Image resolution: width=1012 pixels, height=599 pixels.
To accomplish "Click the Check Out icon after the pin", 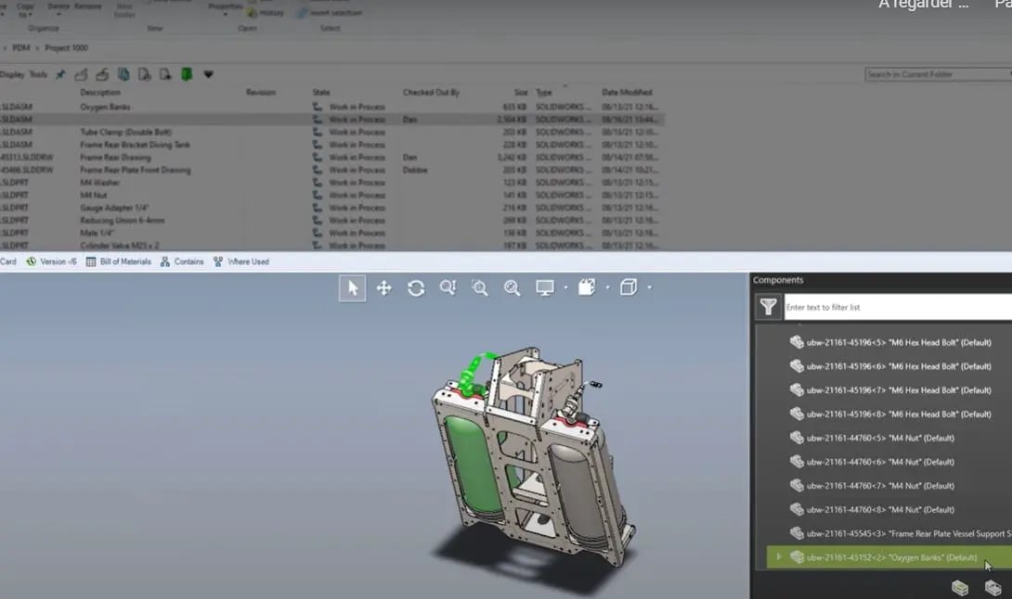I will pyautogui.click(x=82, y=75).
